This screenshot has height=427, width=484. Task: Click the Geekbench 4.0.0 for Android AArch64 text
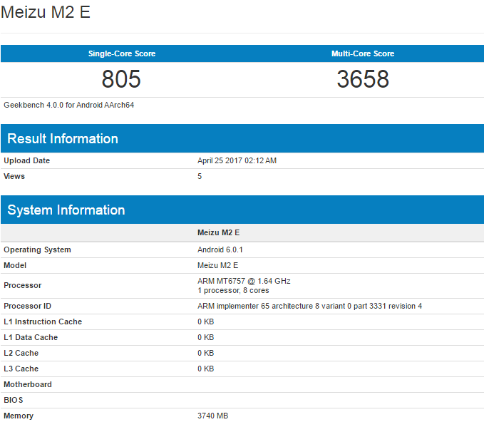69,105
